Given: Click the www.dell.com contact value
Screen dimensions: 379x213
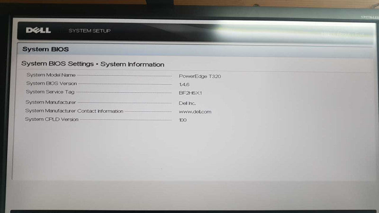Looking at the screenshot, I should pos(195,112).
